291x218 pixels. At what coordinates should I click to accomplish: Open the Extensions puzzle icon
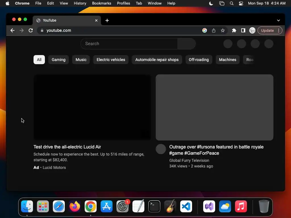pyautogui.click(x=234, y=30)
